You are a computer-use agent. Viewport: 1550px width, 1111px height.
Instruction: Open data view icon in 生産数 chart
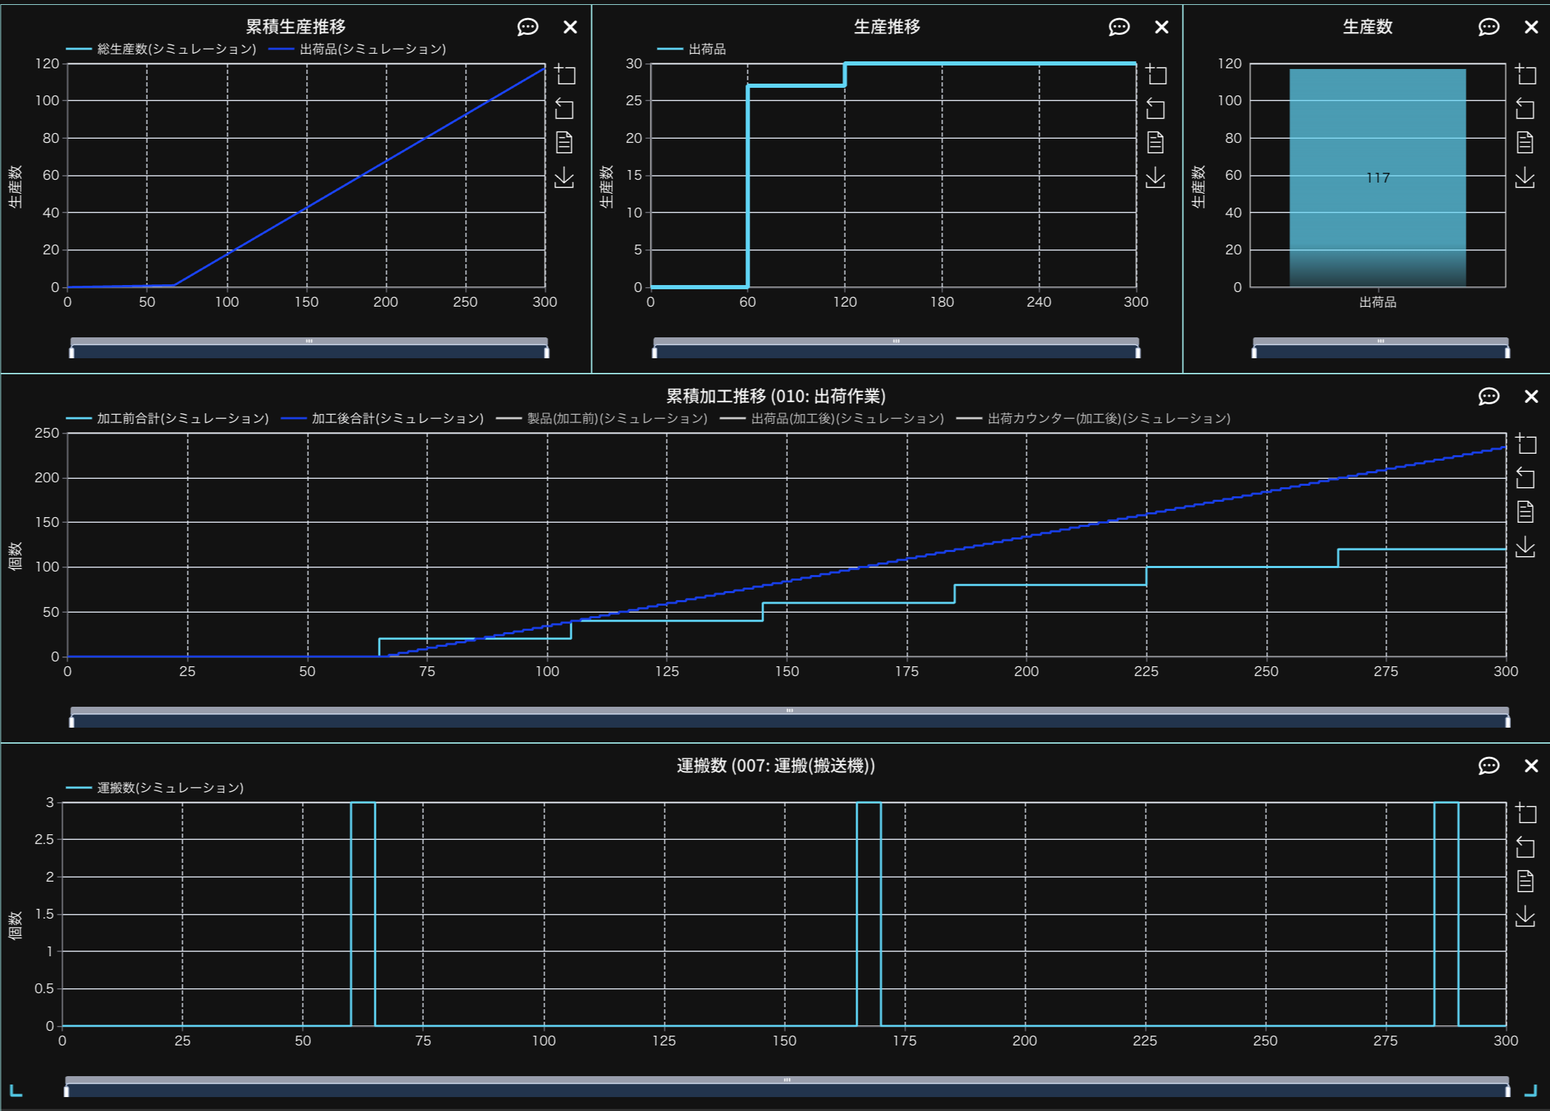click(x=1525, y=143)
